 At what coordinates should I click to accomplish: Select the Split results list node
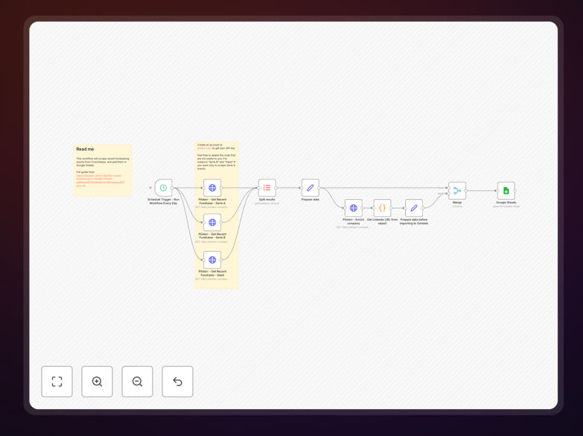tap(267, 188)
